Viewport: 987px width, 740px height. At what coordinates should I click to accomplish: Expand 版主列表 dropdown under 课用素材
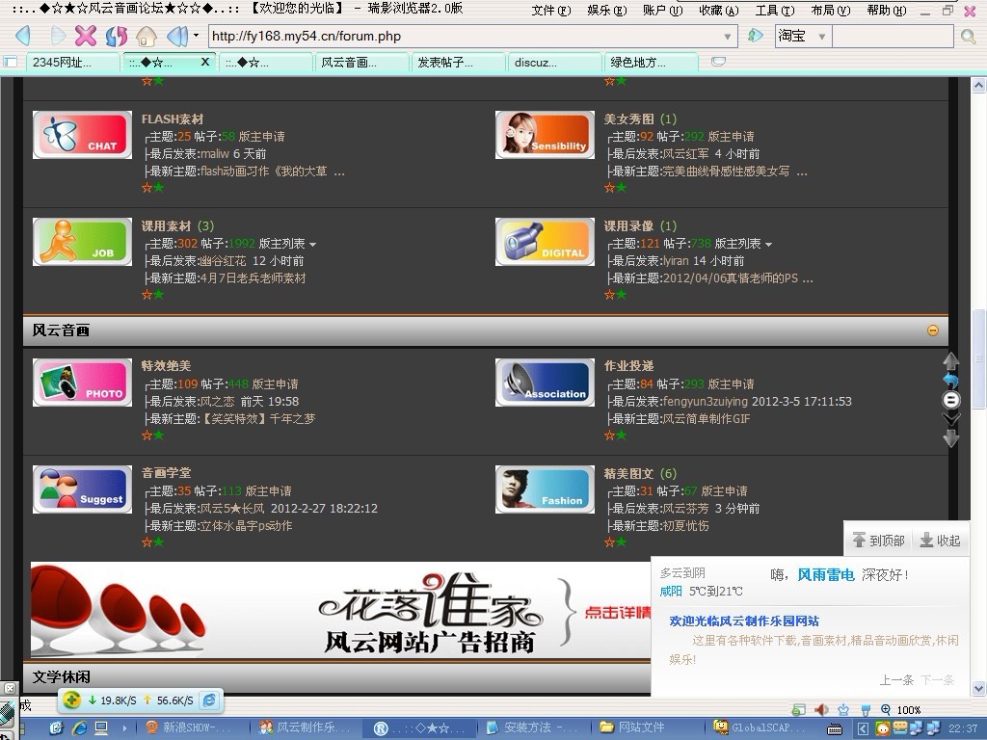(x=287, y=244)
